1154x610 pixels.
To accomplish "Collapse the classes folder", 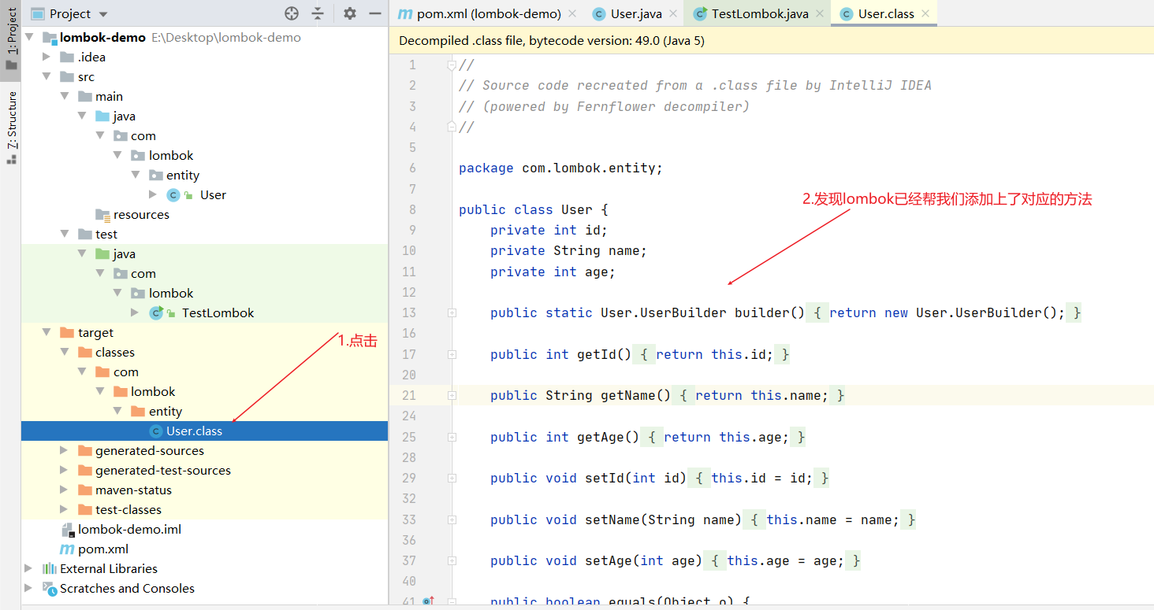I will 65,352.
